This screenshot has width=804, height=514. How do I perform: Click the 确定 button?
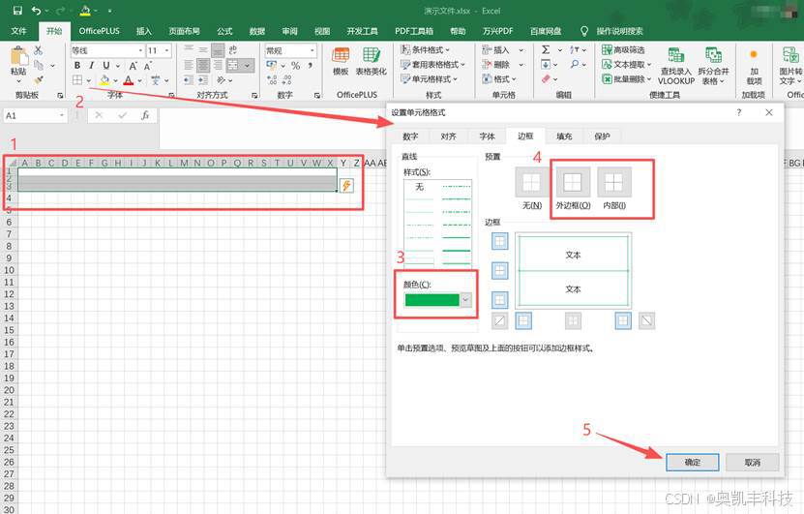pyautogui.click(x=692, y=462)
